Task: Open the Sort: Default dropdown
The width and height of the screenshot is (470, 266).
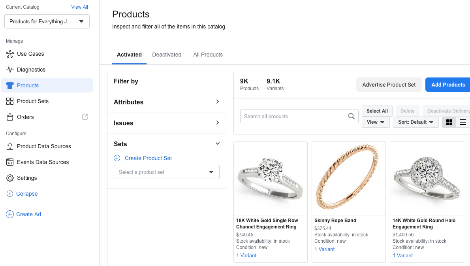Action: [415, 122]
